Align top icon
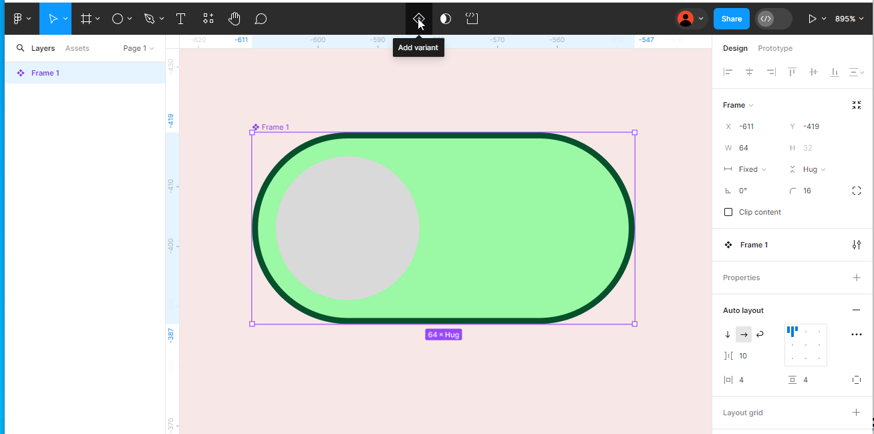The image size is (874, 434). (x=792, y=72)
